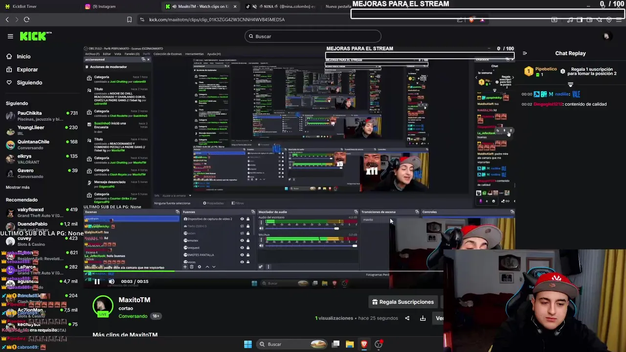Go back in browser history
The image size is (626, 352).
tap(7, 20)
